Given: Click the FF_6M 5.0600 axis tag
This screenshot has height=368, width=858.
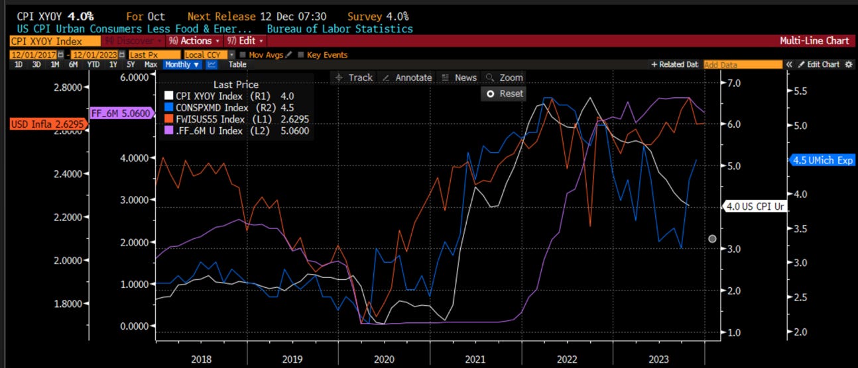Looking at the screenshot, I should 121,113.
